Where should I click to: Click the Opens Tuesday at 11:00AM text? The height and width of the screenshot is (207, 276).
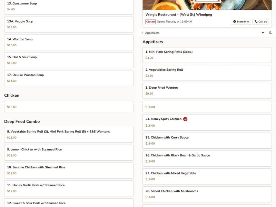(x=175, y=22)
